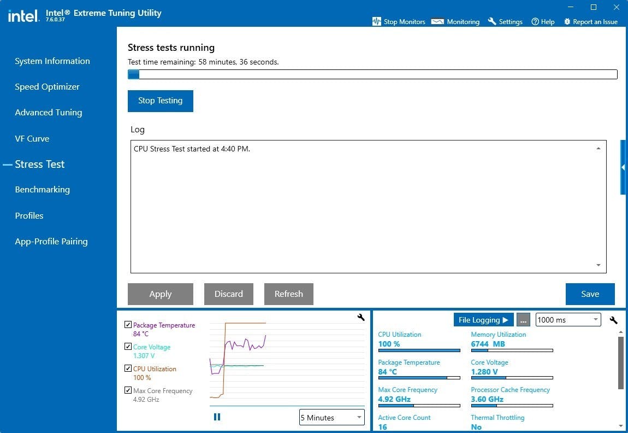Open the 1000 ms interval dropdown
Screen dimensions: 628x433
tap(568, 319)
